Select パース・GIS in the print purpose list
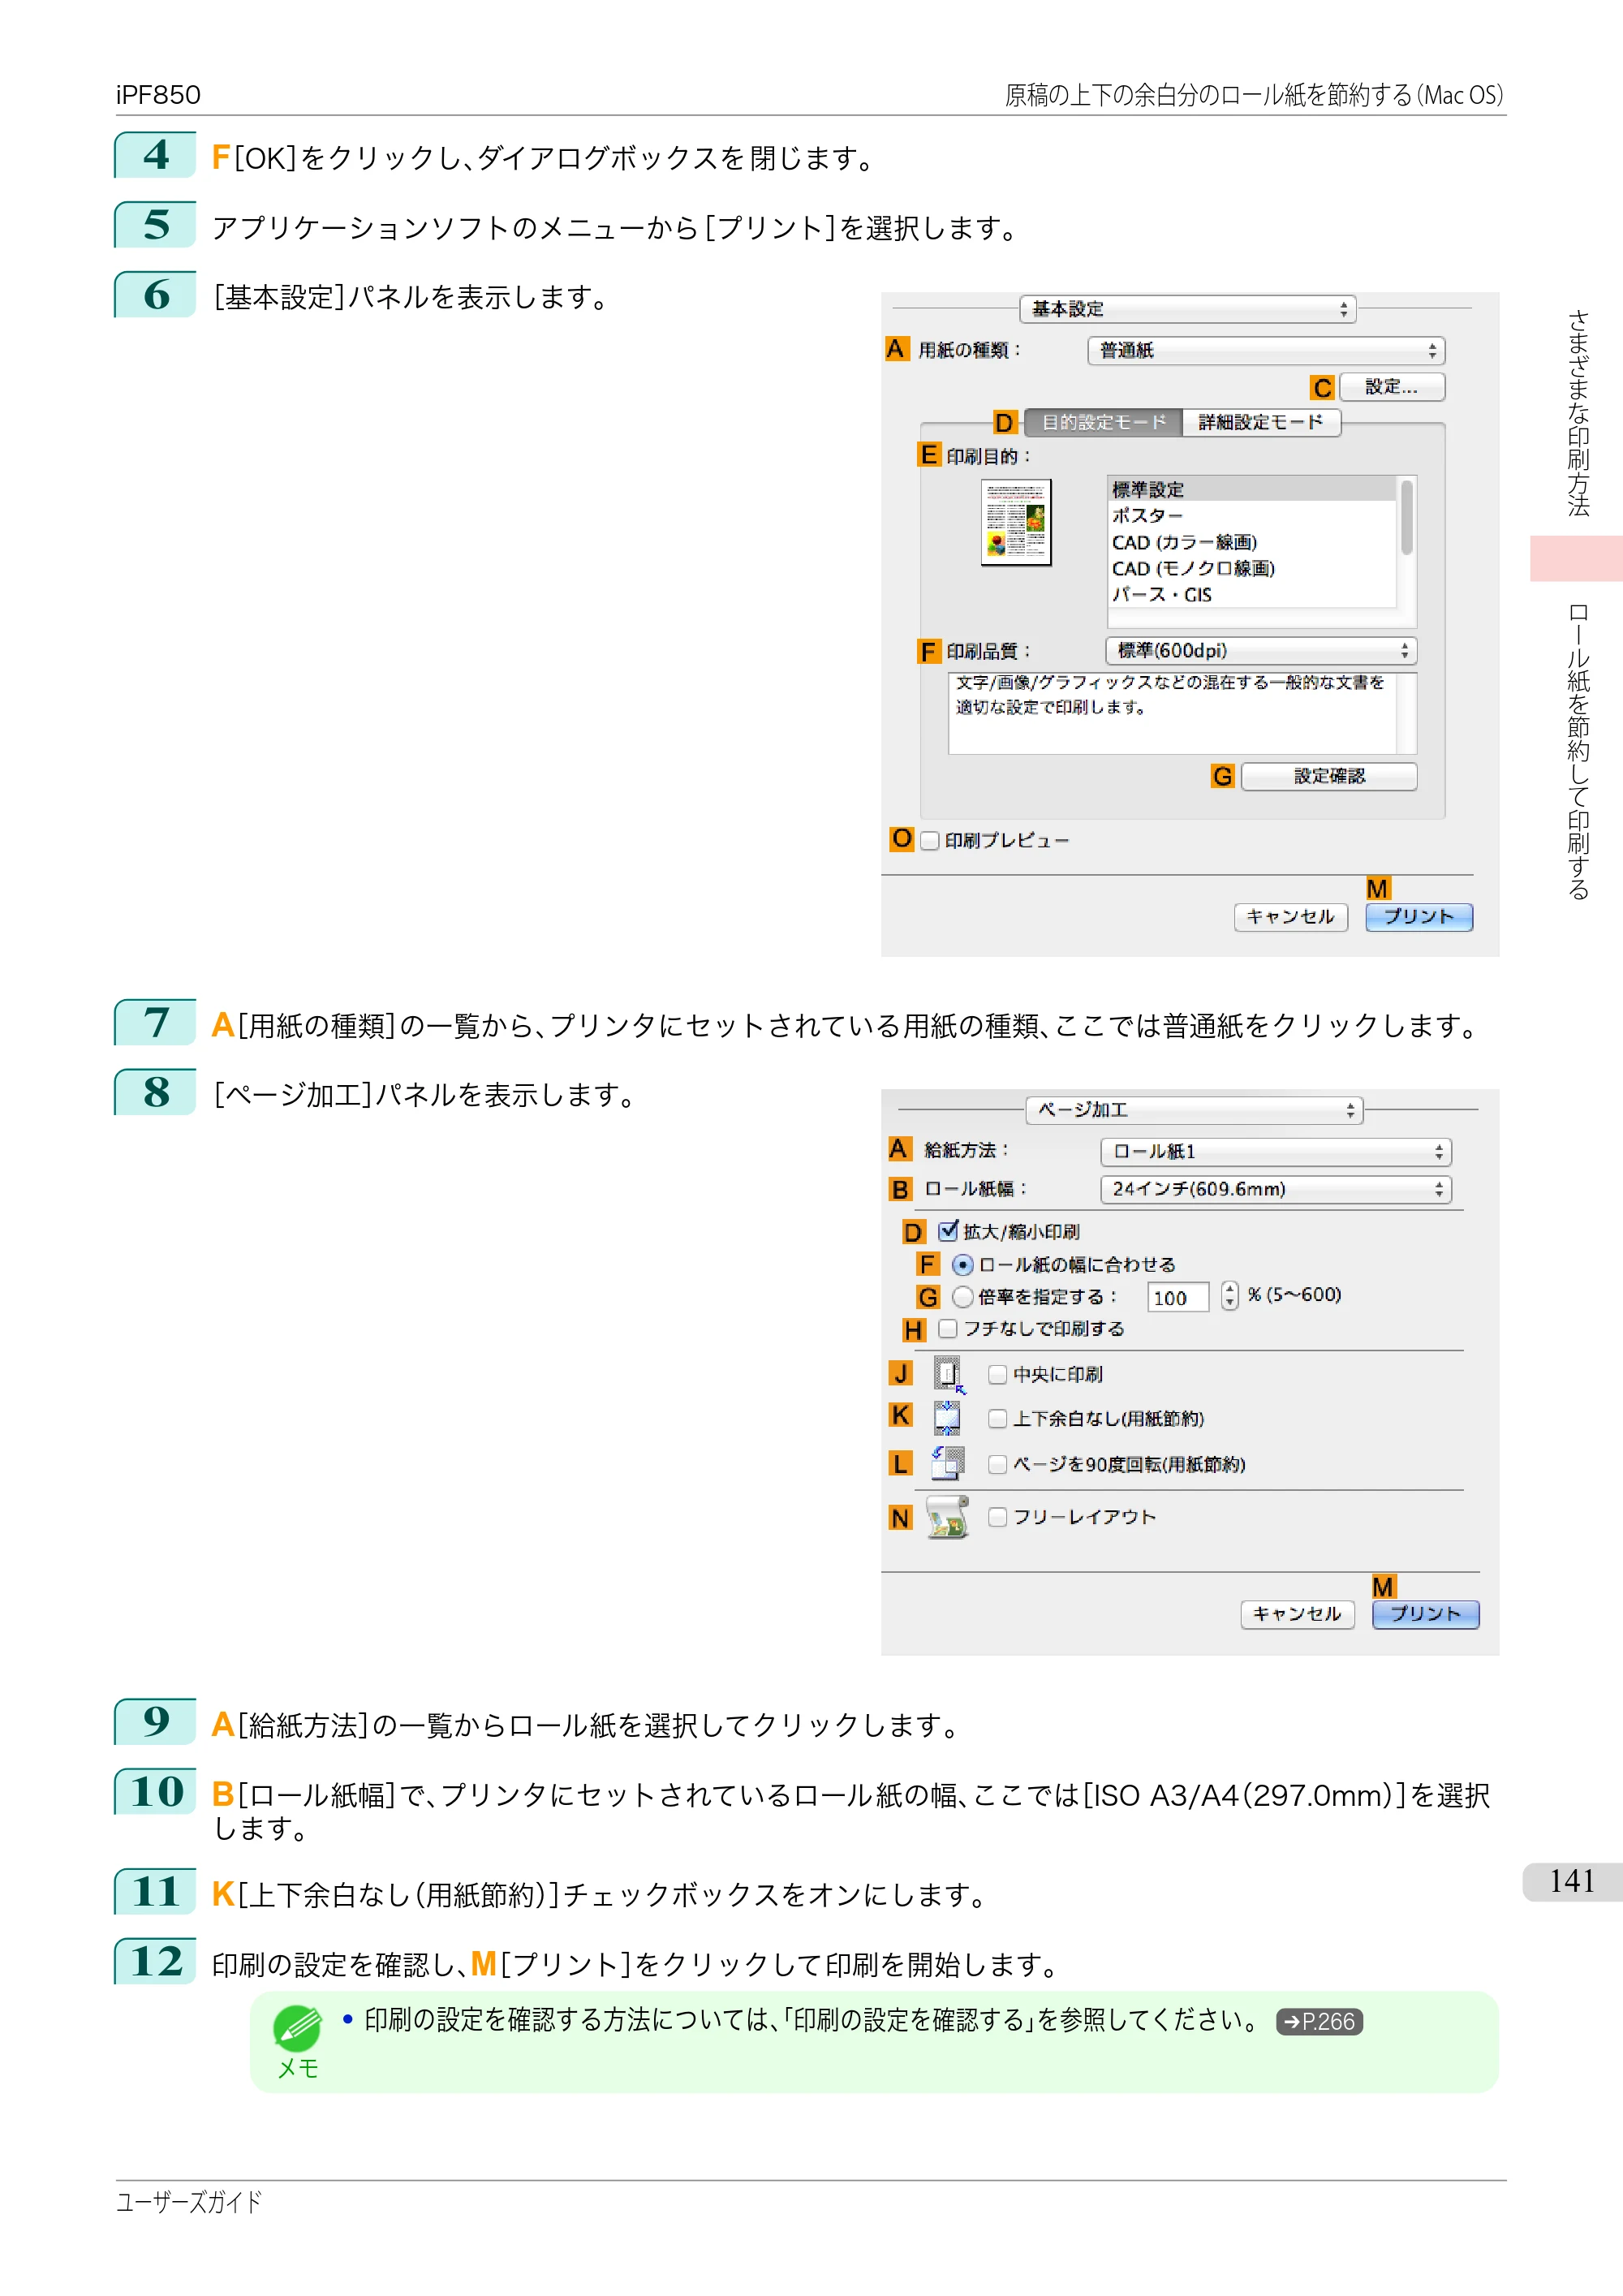This screenshot has height=2296, width=1623. 1252,594
